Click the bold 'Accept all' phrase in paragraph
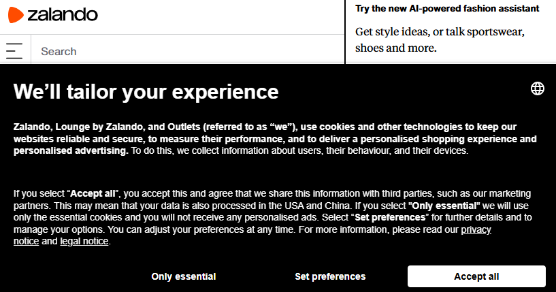 point(93,194)
